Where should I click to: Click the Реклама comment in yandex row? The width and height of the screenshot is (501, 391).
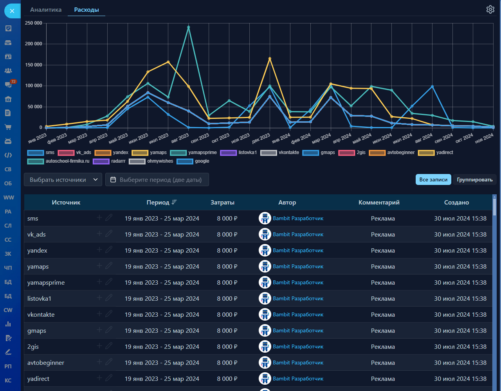[383, 250]
